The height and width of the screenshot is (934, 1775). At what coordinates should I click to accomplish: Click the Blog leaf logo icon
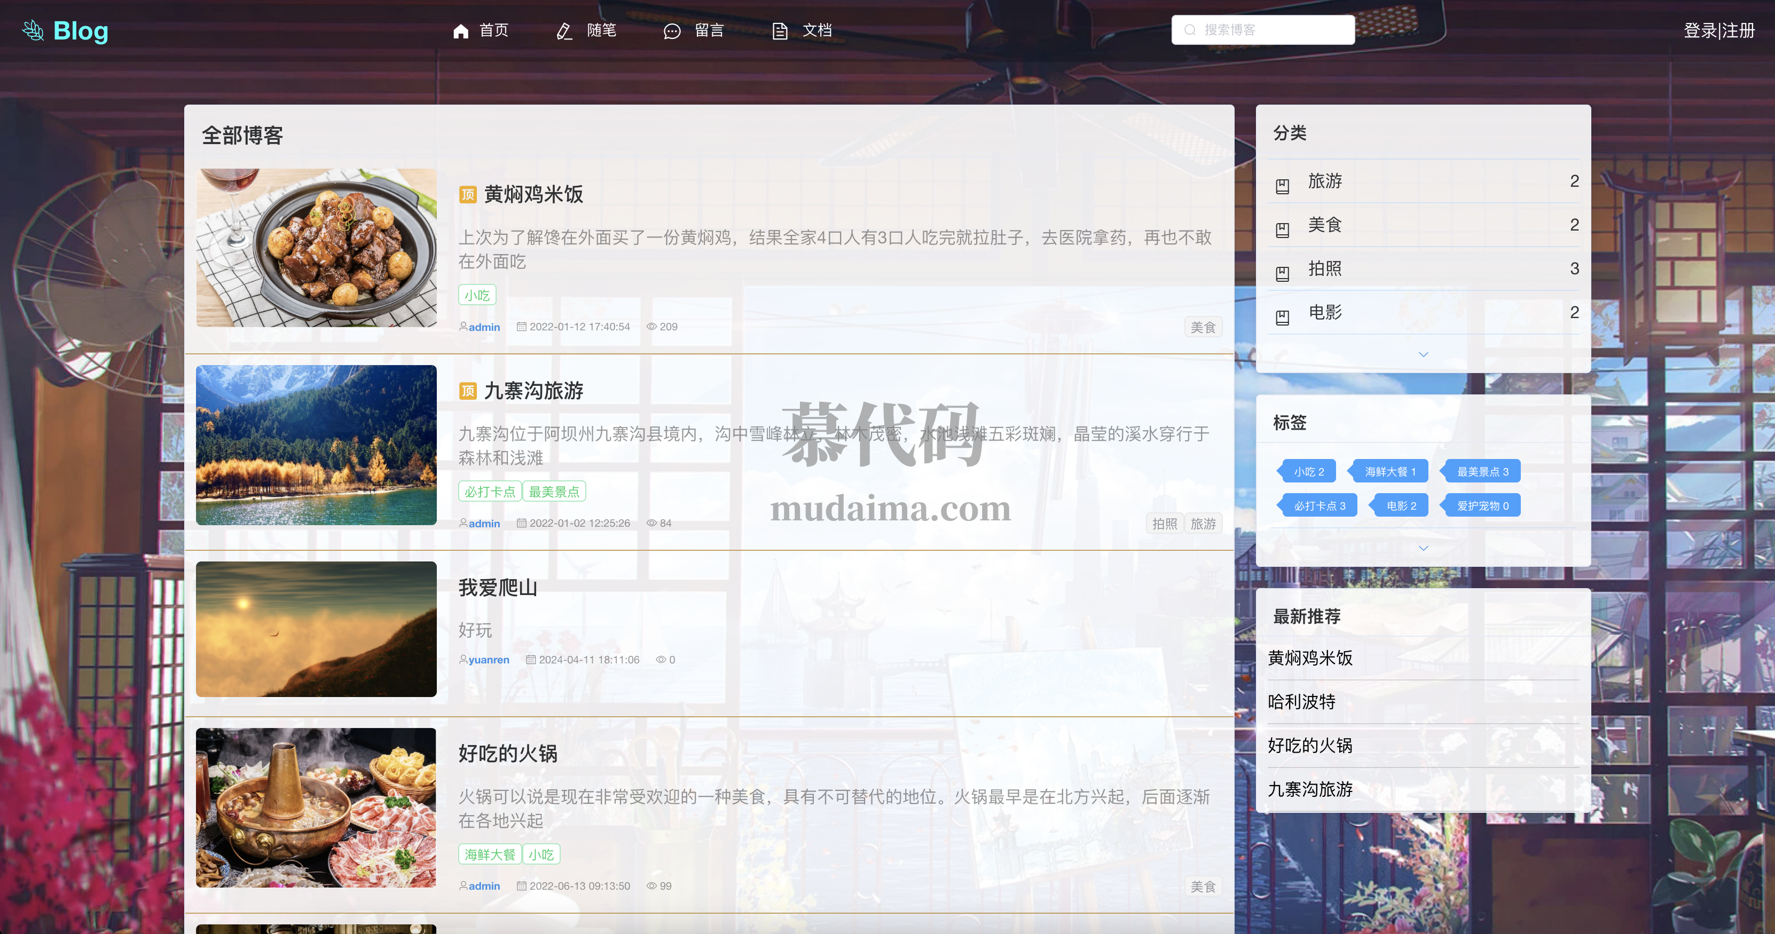tap(33, 30)
